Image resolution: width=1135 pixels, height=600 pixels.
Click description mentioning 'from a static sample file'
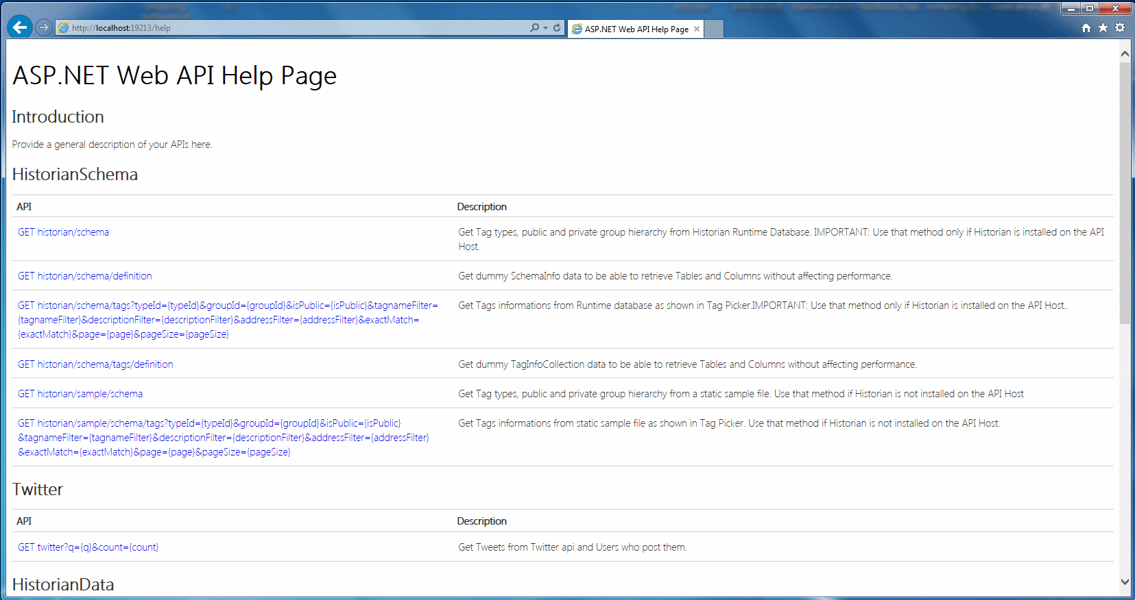coord(741,394)
